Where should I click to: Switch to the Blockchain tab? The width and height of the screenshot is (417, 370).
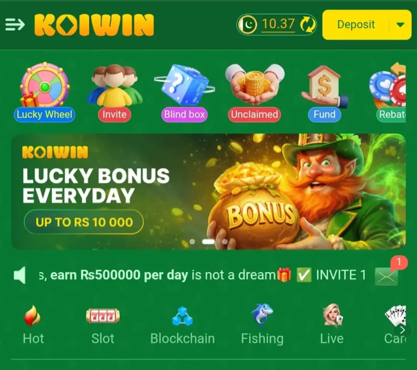click(x=182, y=326)
